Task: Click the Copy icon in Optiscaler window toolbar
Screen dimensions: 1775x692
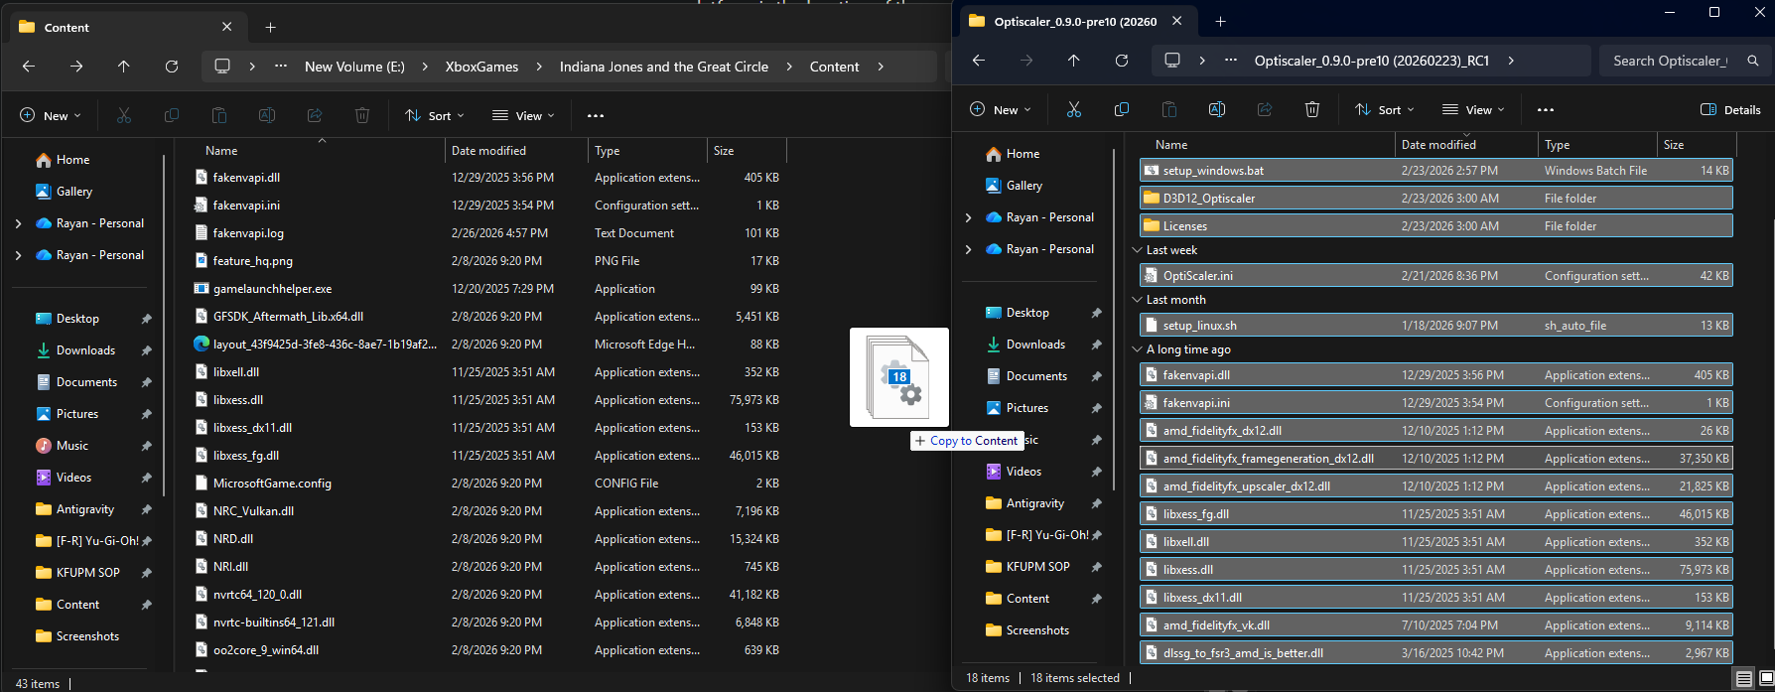Action: [x=1121, y=110]
